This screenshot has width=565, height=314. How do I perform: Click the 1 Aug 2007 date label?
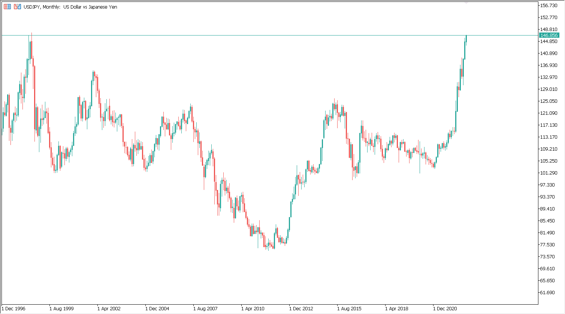click(x=205, y=309)
